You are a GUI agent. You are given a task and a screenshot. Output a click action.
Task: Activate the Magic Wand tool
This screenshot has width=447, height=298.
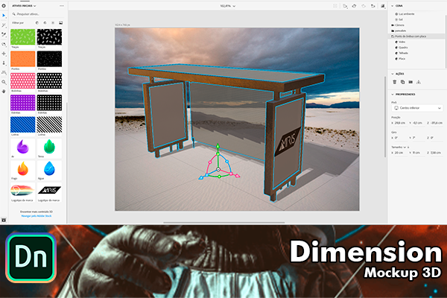(4, 25)
